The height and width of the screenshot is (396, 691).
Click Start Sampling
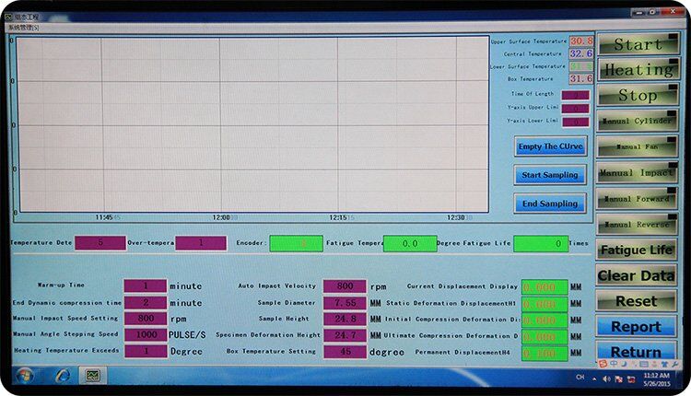550,175
